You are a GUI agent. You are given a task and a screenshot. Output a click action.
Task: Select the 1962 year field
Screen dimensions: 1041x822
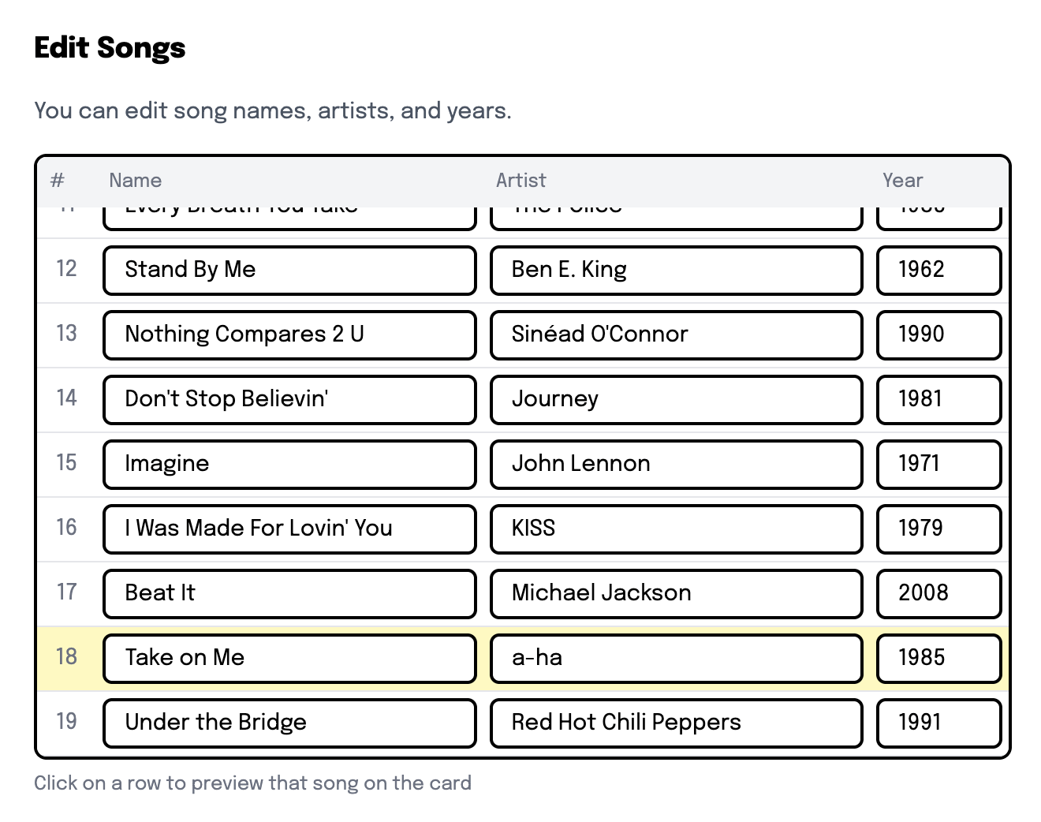tap(938, 270)
